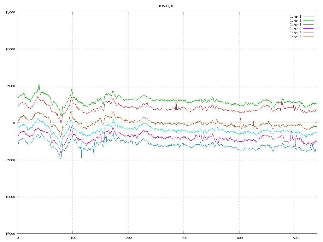Click the y-axis label -5000
The width and height of the screenshot is (323, 242).
[x=10, y=160]
